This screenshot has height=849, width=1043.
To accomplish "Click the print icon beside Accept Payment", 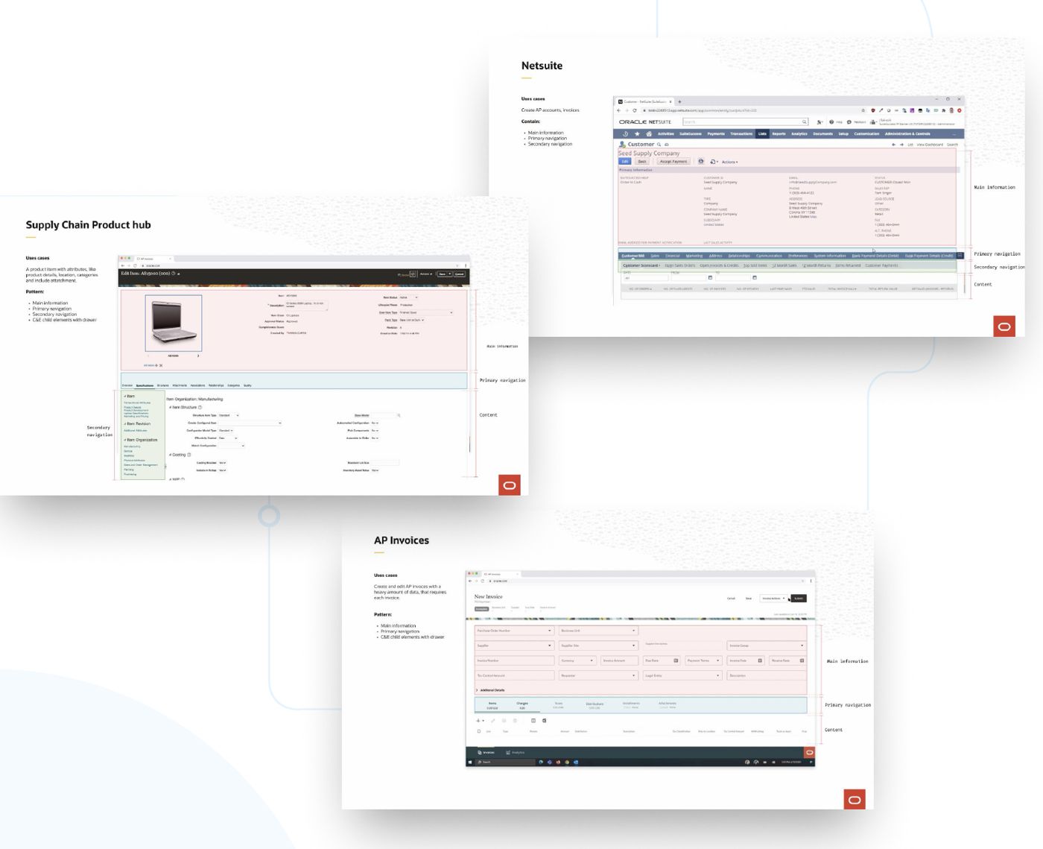I will (700, 161).
